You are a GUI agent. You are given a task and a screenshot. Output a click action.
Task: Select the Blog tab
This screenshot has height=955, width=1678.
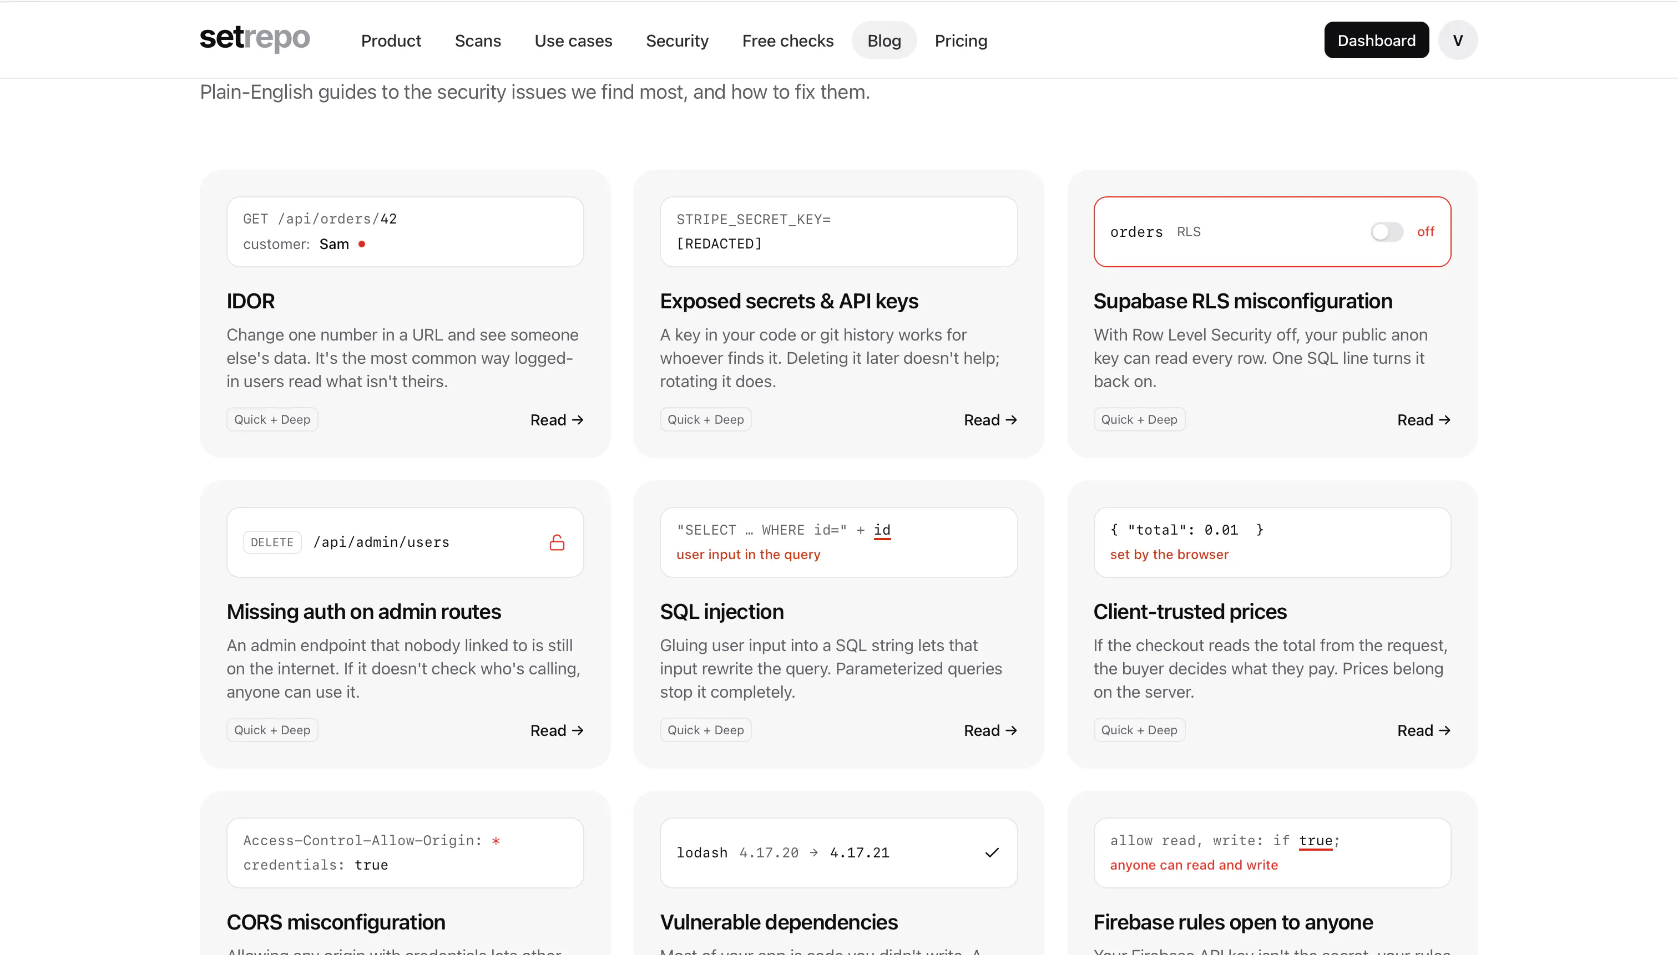click(x=884, y=40)
